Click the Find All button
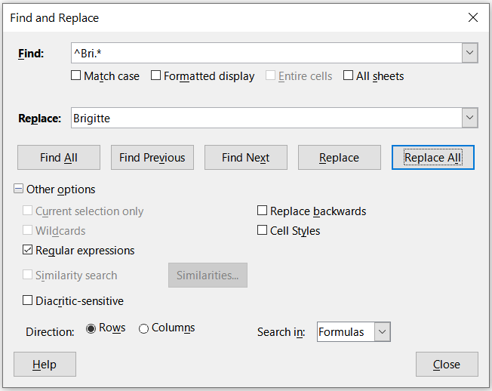Screen dimensions: 492x391 [59, 158]
